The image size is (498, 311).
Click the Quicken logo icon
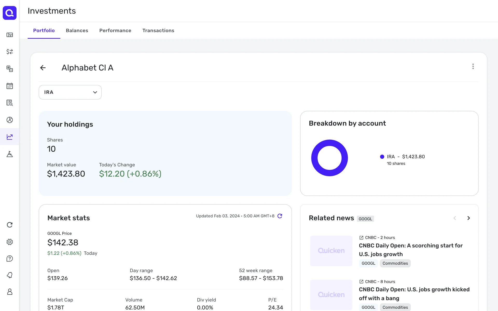click(x=10, y=13)
